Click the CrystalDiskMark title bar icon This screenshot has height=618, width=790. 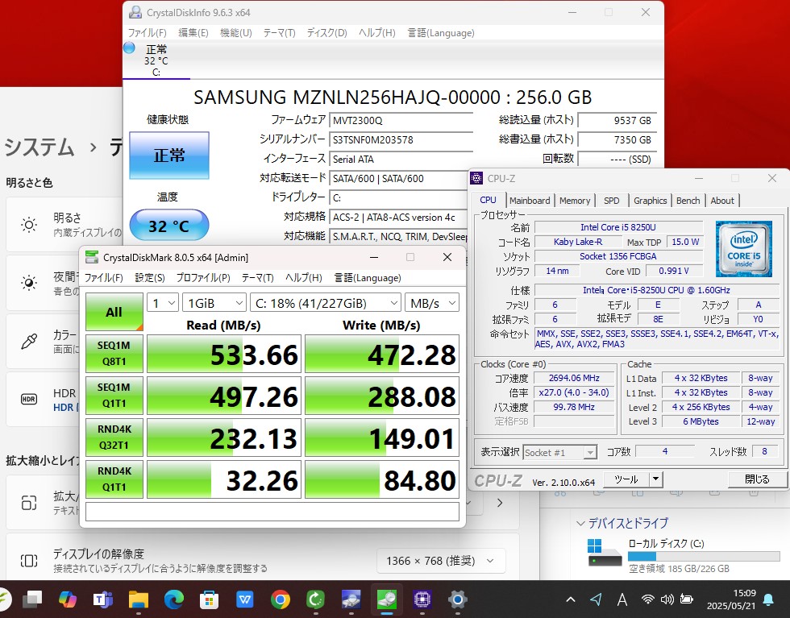92,257
